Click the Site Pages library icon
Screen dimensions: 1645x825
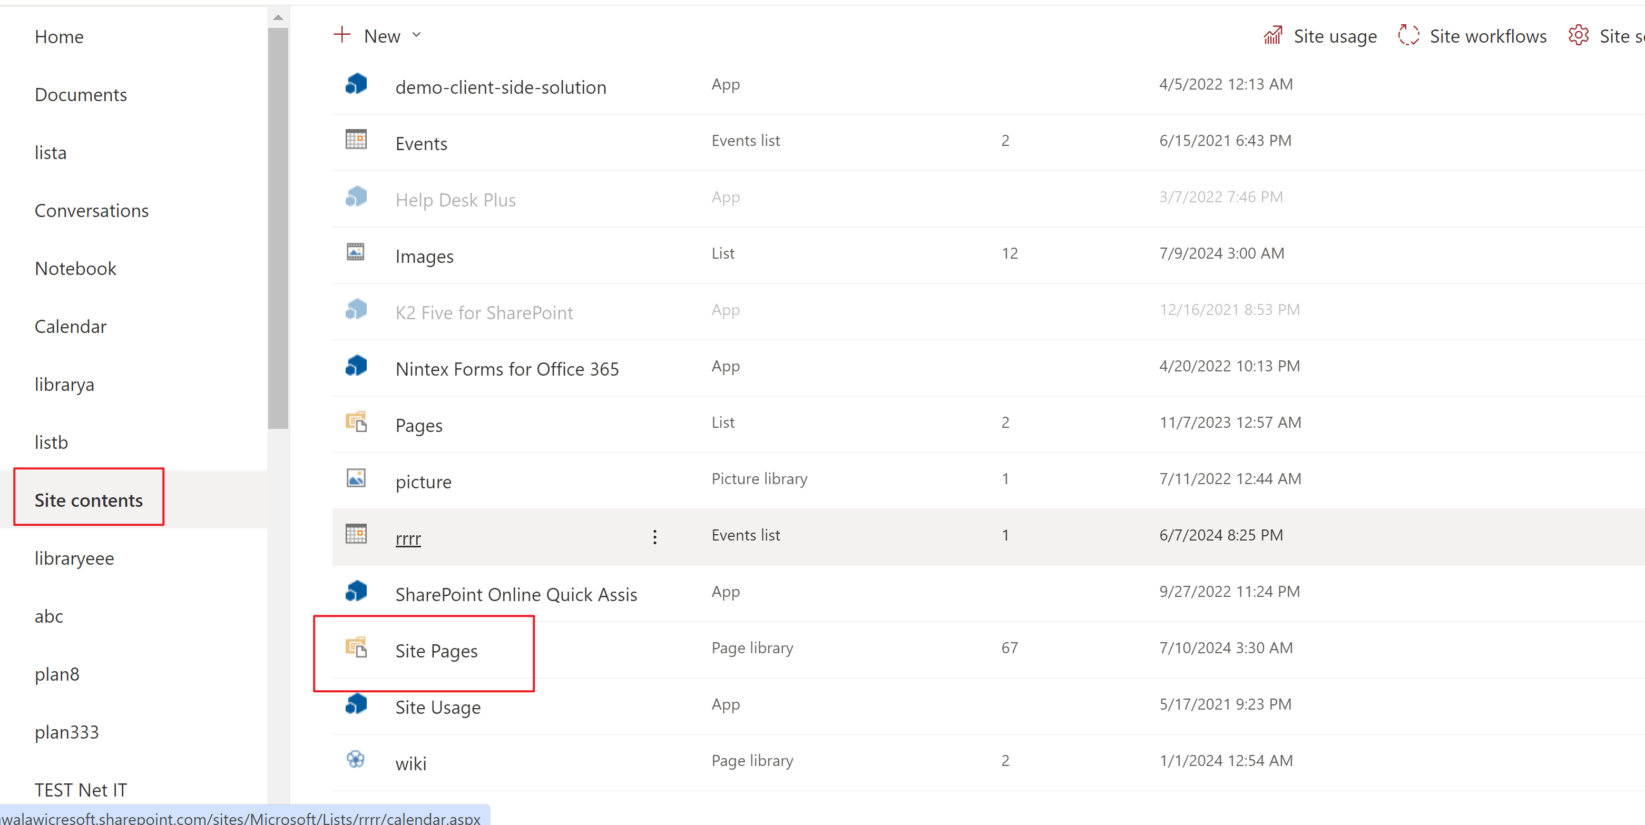click(x=356, y=647)
